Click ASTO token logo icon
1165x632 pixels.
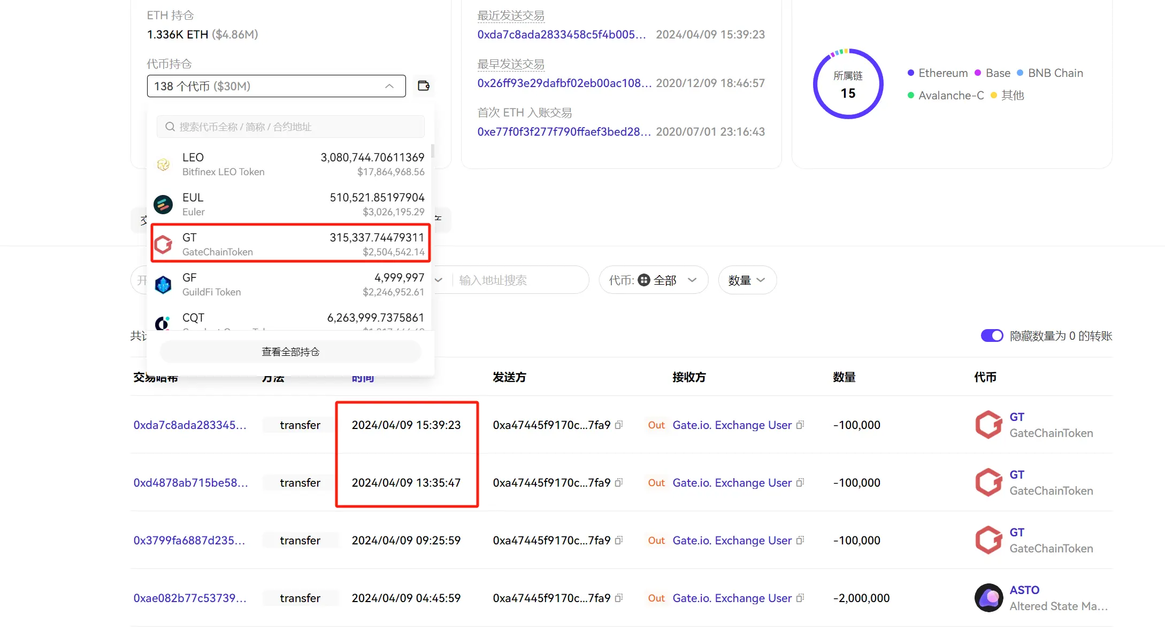[x=988, y=598]
